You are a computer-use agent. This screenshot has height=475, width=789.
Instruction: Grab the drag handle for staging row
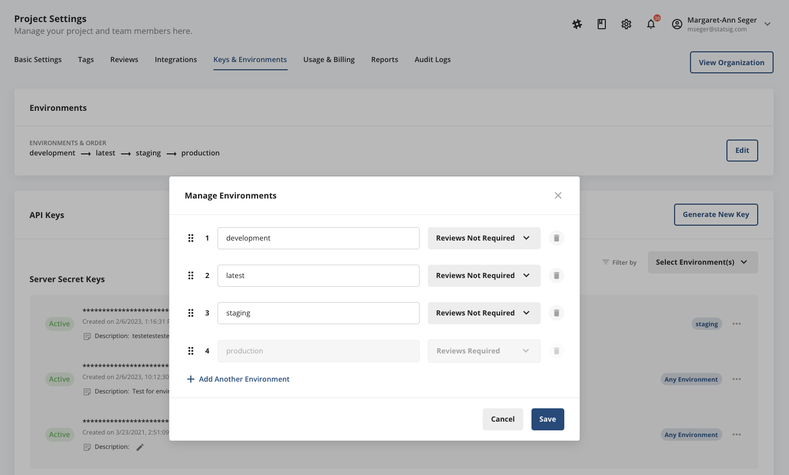click(191, 313)
